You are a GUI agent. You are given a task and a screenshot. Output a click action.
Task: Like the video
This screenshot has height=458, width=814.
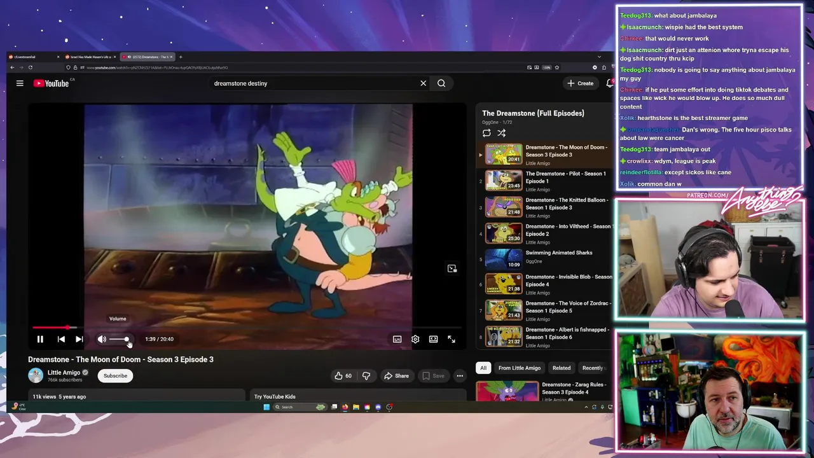click(x=343, y=376)
